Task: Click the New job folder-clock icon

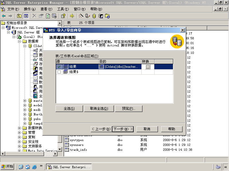Action: pyautogui.click(x=107, y=16)
